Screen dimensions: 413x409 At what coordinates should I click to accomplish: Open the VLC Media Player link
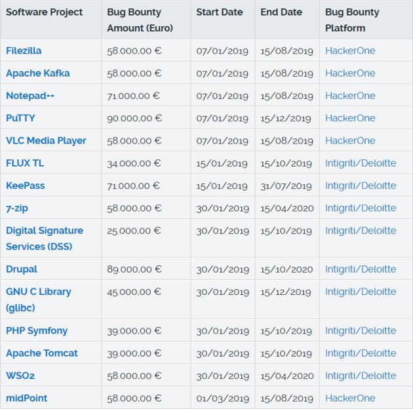click(46, 140)
